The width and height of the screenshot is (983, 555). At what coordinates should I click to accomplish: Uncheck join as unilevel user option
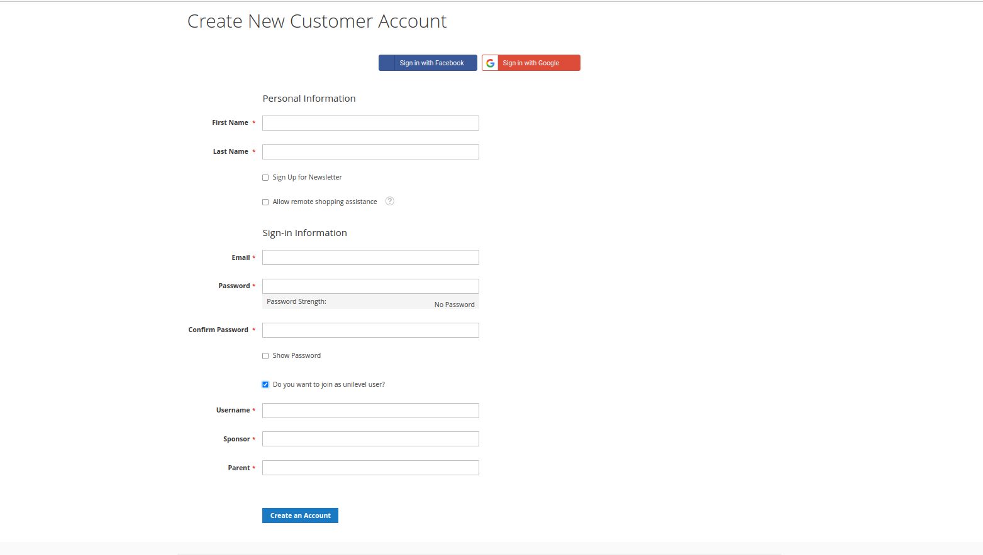(265, 384)
